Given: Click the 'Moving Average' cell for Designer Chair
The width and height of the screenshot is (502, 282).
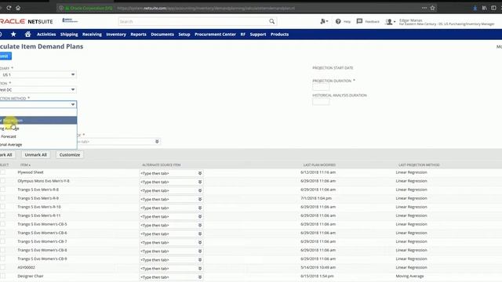Looking at the screenshot, I should tap(409, 276).
